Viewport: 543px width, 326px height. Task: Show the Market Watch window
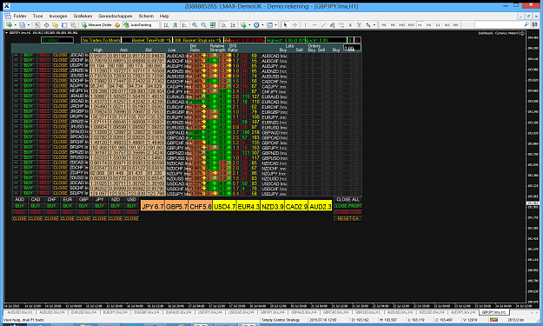coord(37,25)
